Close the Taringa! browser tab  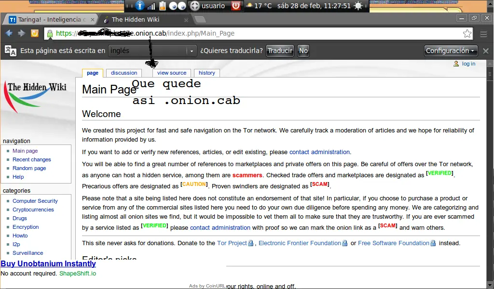(92, 19)
